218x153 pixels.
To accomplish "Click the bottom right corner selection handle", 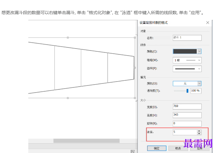I will pos(135,98).
